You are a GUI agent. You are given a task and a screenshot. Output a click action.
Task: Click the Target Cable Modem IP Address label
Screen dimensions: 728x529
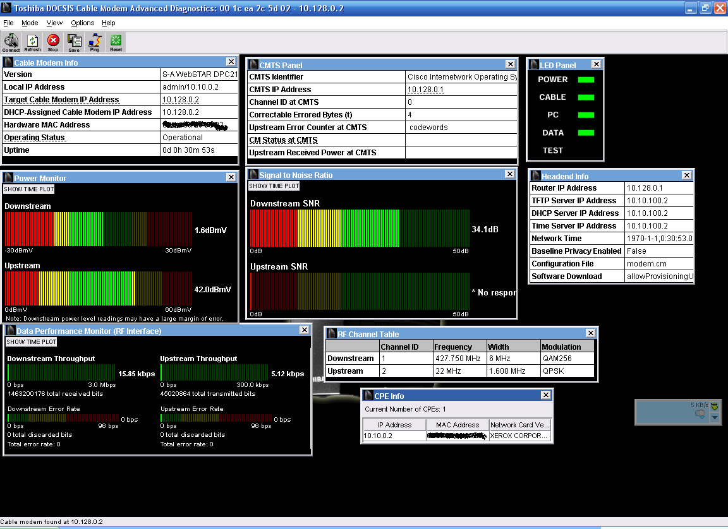(x=61, y=100)
